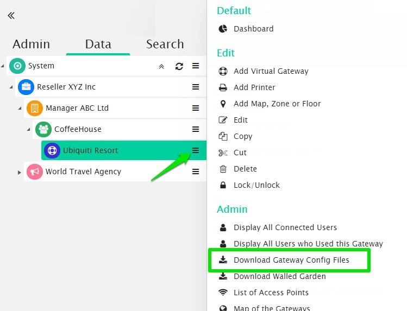Expand the World Travel Agency node
Image resolution: width=407 pixels, height=311 pixels.
20,172
